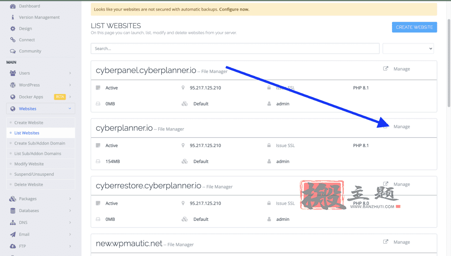Click Manage for cyberpanel.cyberplanner.io
451x256 pixels.
pos(402,69)
